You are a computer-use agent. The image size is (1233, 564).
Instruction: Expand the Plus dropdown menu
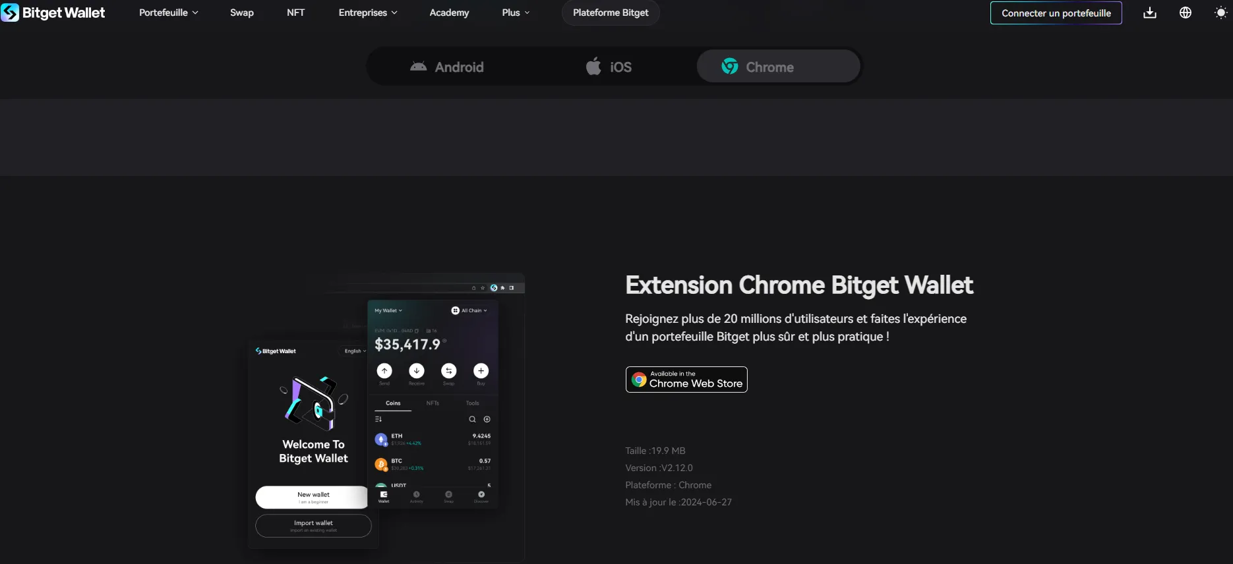(x=516, y=13)
